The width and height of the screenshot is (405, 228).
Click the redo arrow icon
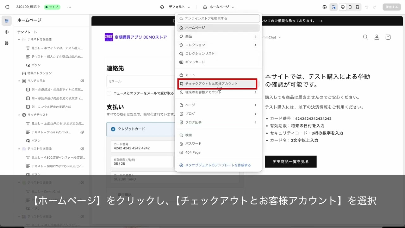(375, 7)
